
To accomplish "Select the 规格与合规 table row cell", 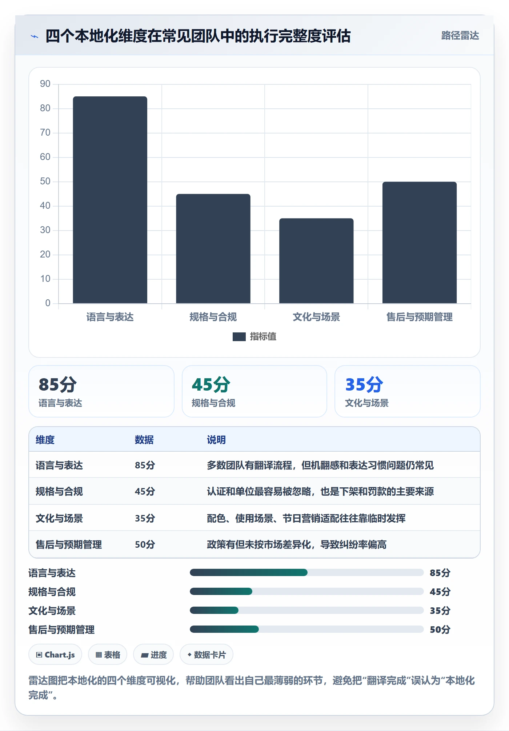I will pos(59,491).
